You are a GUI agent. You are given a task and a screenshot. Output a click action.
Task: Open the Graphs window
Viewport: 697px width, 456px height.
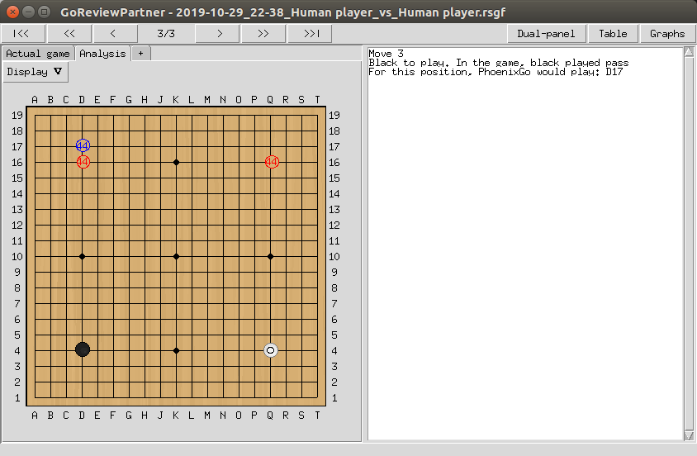(667, 33)
